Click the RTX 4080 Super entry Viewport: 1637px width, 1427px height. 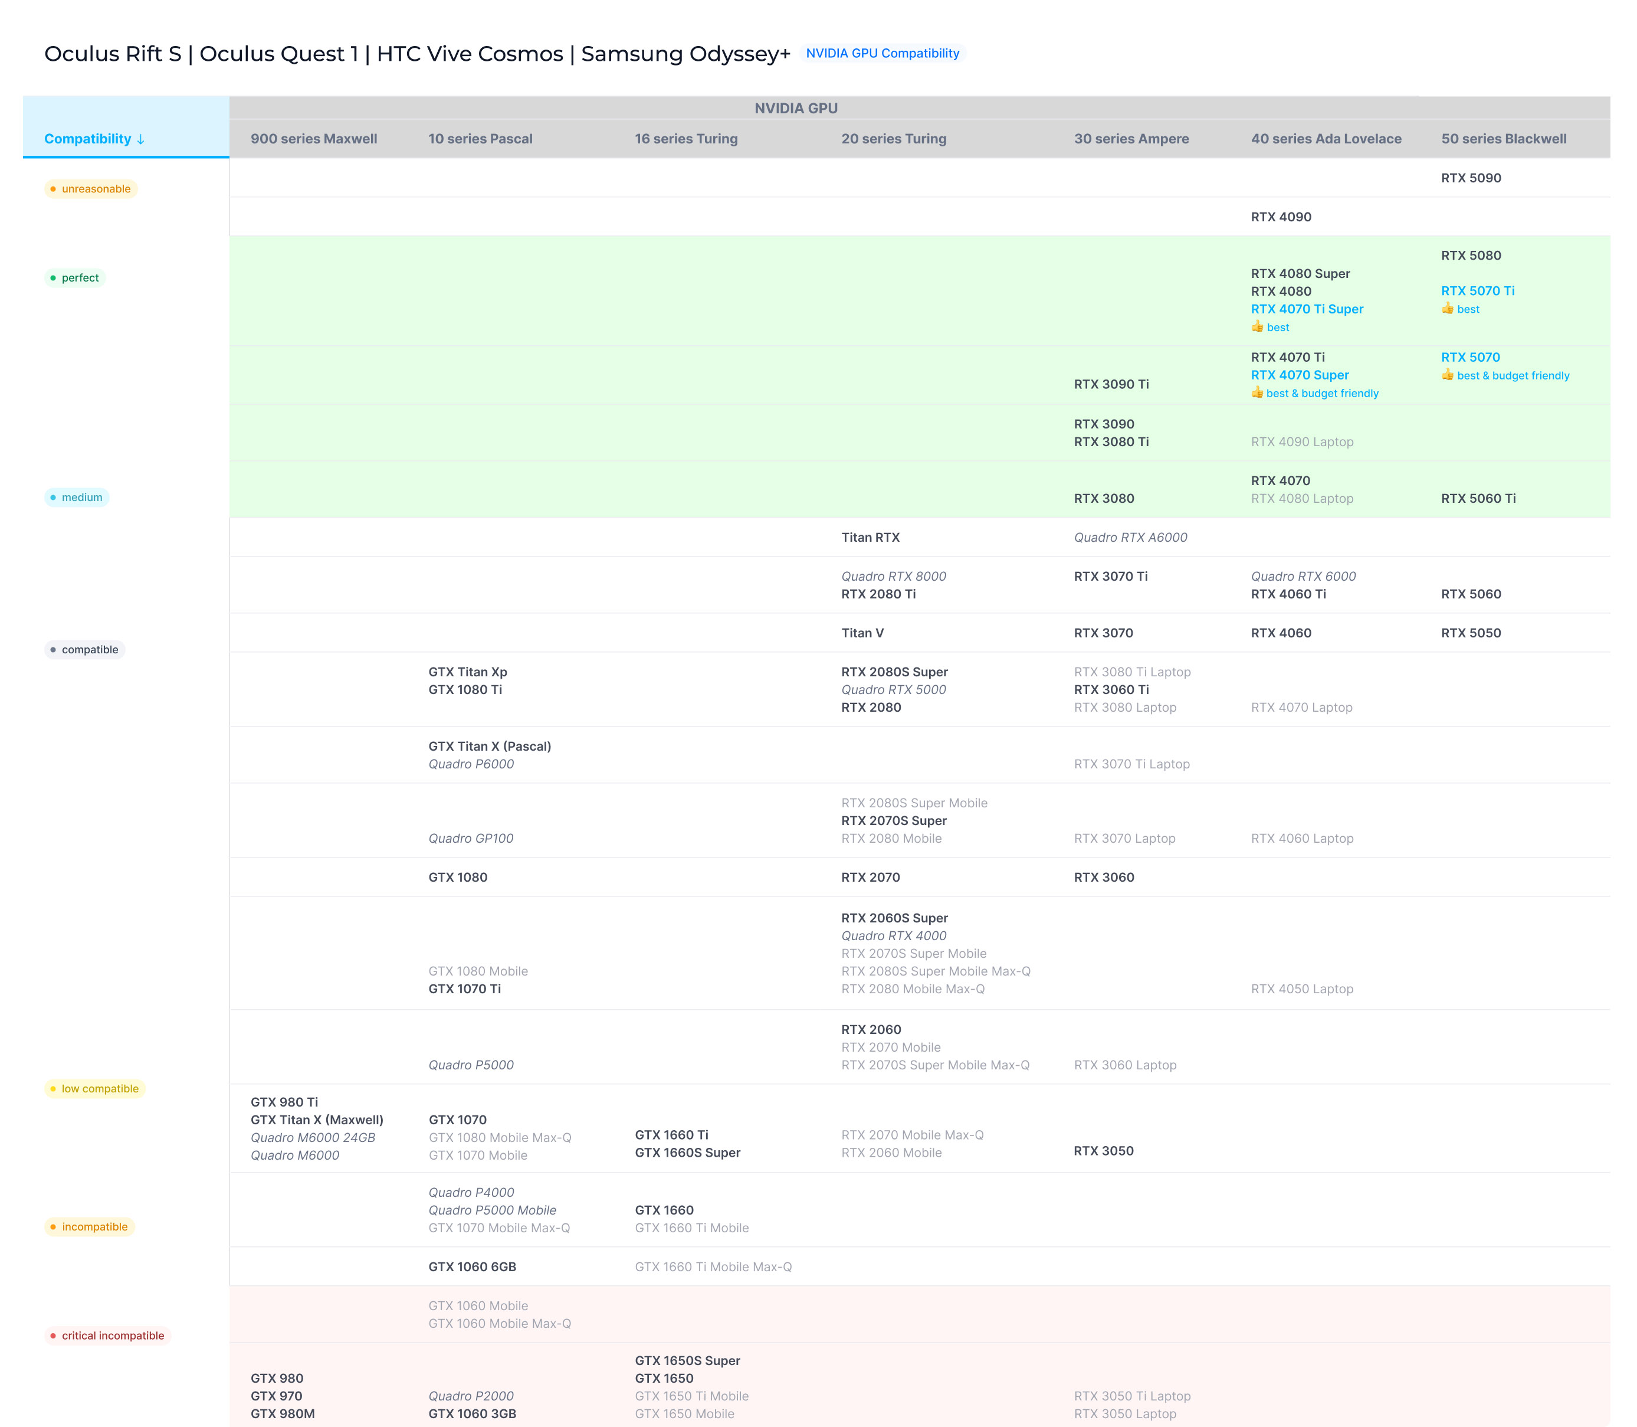coord(1300,273)
